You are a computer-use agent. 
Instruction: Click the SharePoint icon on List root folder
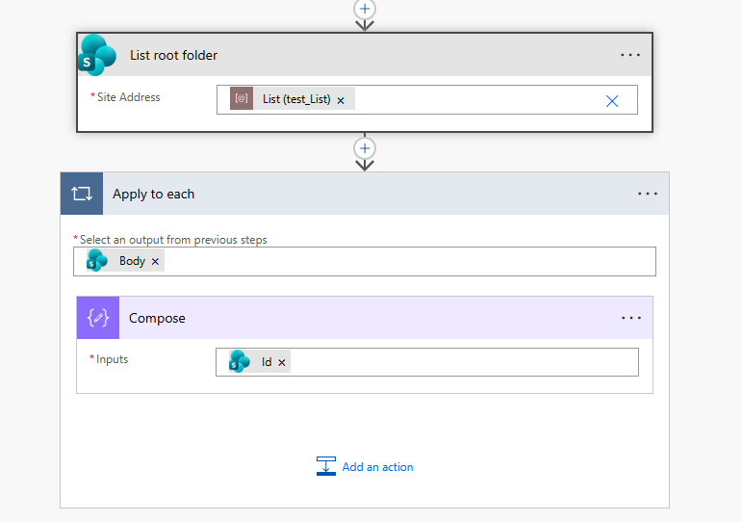97,54
